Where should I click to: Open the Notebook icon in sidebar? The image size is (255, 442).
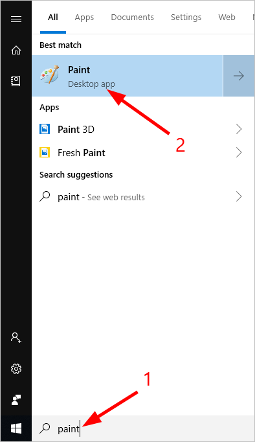[x=16, y=81]
